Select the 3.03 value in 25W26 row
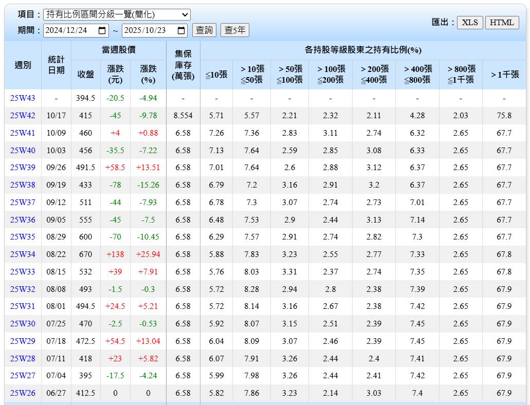This screenshot has height=405, width=530. pos(374,393)
